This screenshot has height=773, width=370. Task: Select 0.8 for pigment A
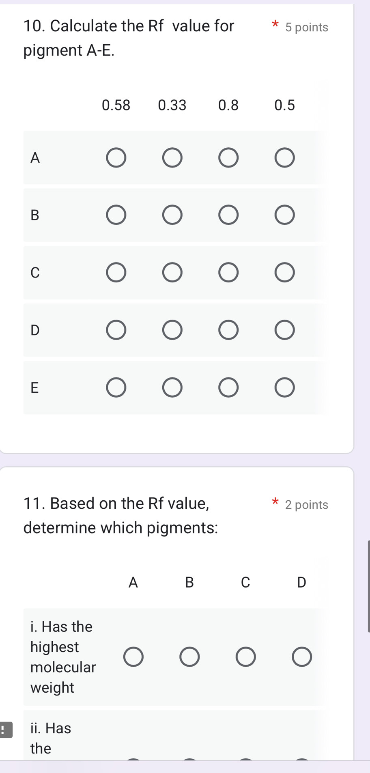tap(228, 158)
